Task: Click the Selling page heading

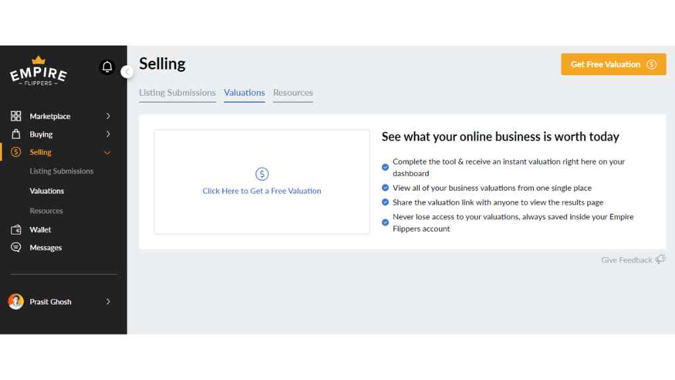Action: [x=162, y=64]
